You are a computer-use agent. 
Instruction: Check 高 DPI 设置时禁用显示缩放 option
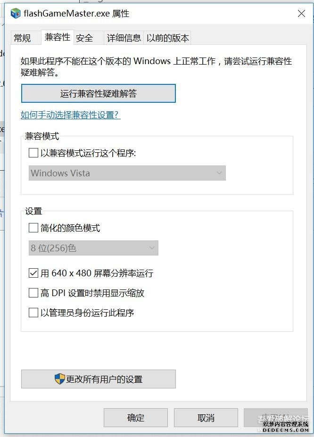tap(33, 293)
